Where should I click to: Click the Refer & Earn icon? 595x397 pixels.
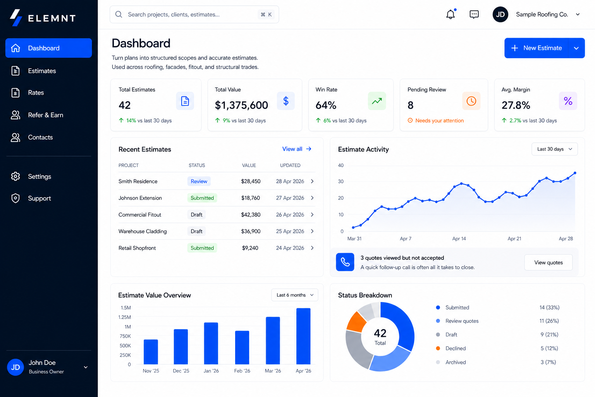point(15,115)
